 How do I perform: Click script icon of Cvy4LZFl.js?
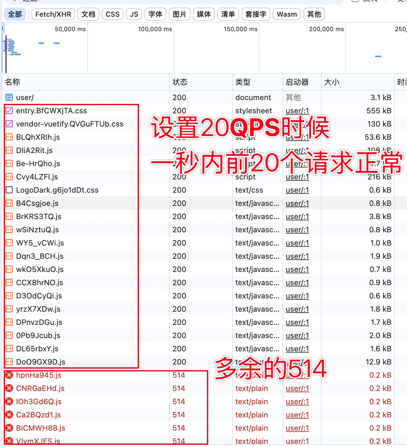click(x=9, y=177)
